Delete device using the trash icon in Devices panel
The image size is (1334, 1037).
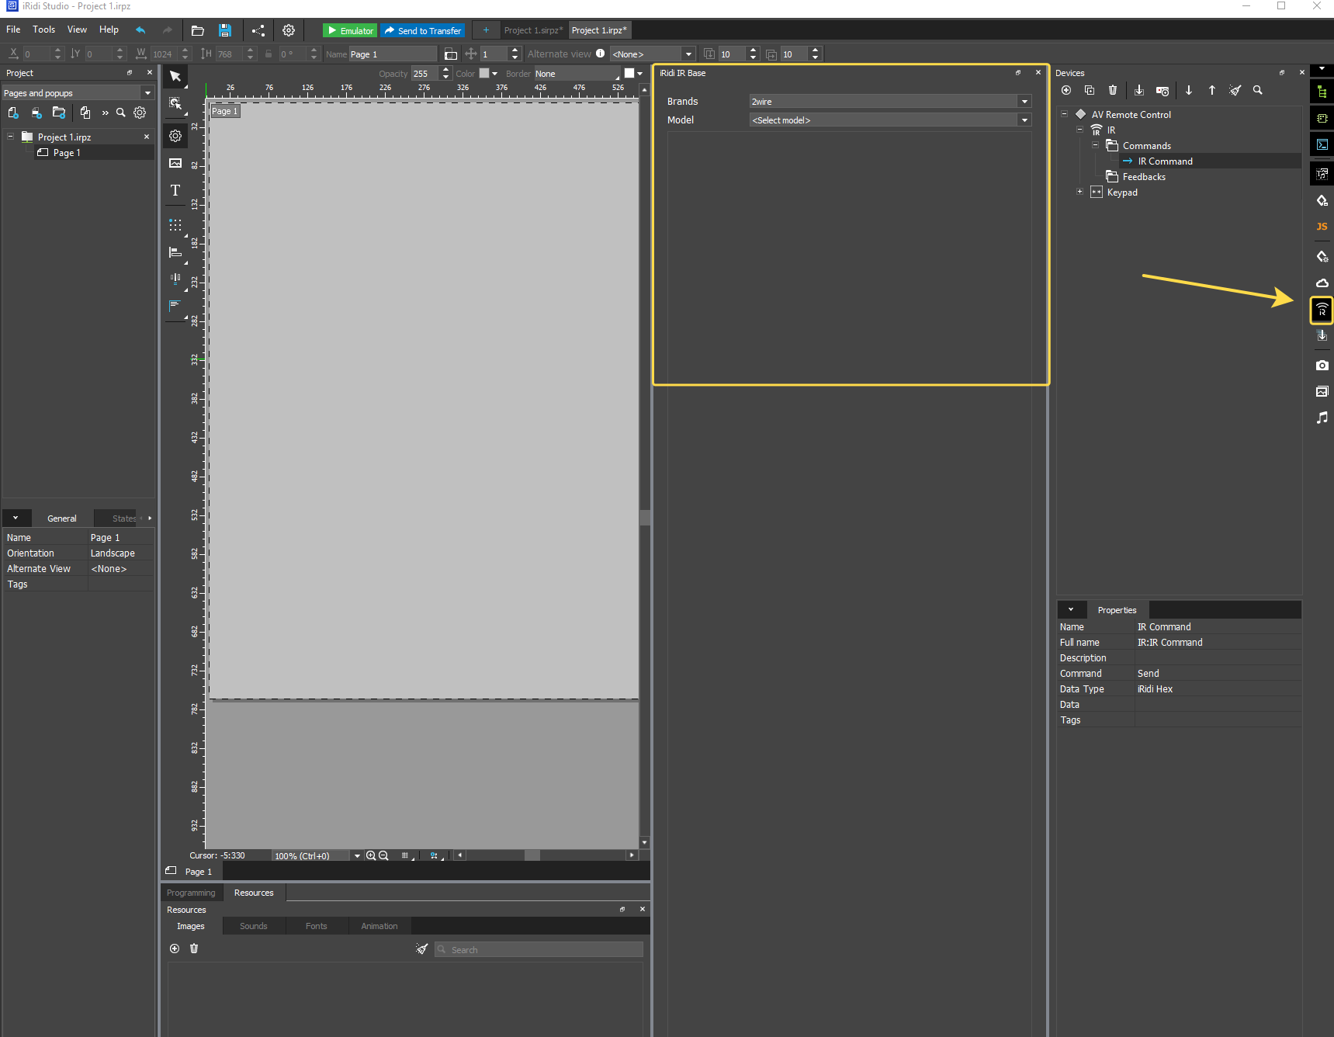[x=1112, y=90]
